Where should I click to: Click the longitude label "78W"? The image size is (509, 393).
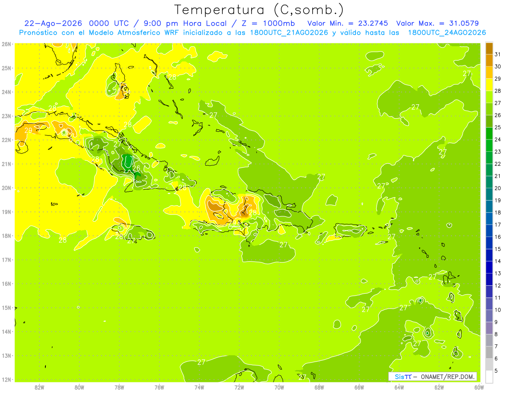tap(119, 387)
